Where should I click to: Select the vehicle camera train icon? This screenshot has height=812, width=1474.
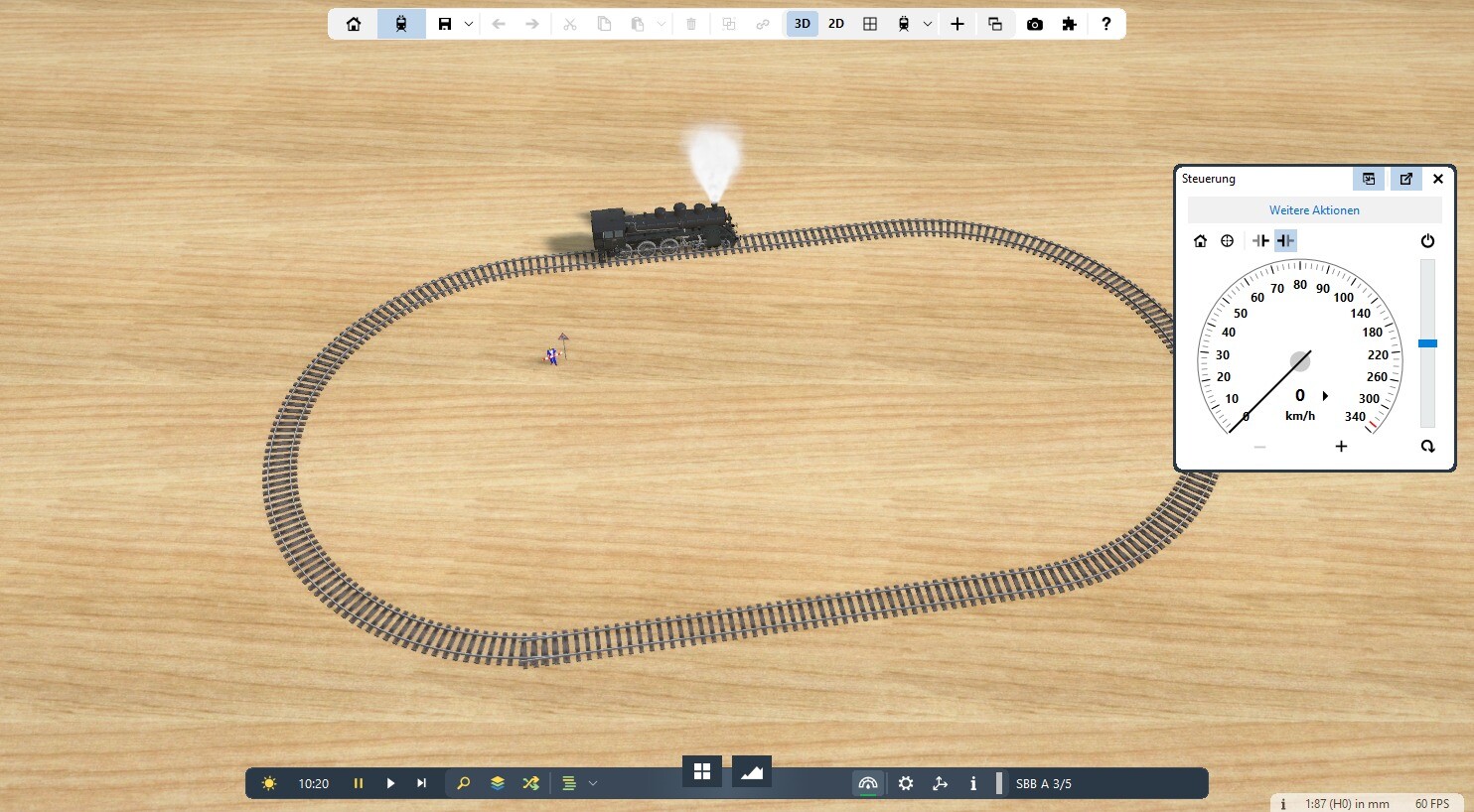coord(904,24)
